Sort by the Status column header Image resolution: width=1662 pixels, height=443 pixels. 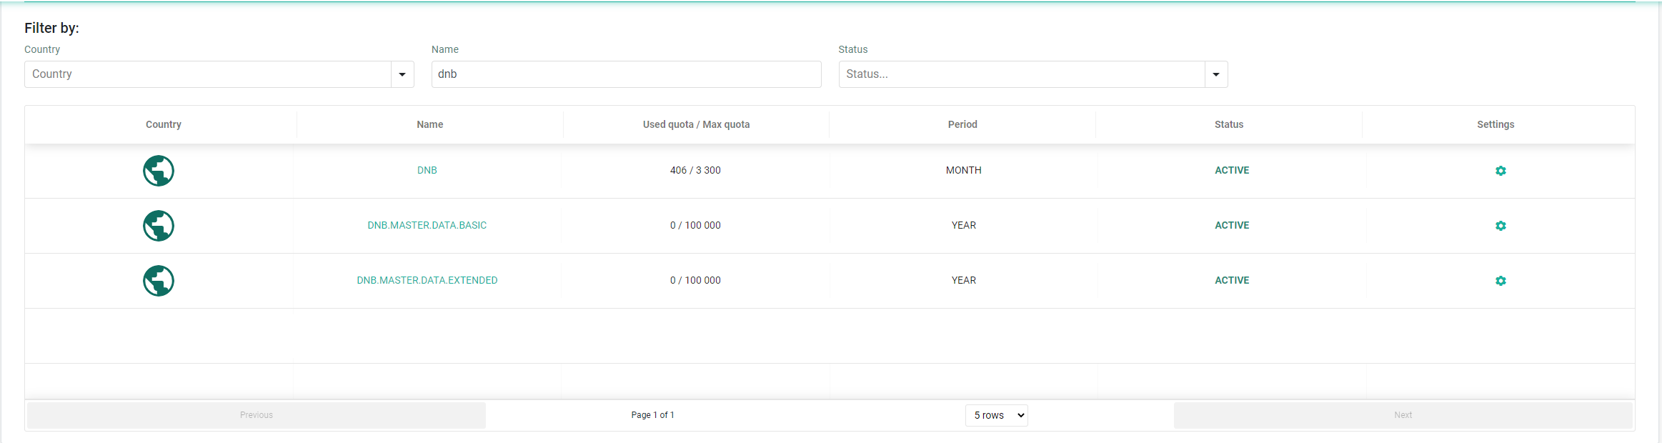pos(1229,124)
